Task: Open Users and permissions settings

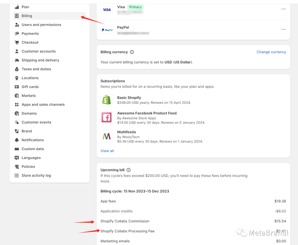Action: coord(41,25)
